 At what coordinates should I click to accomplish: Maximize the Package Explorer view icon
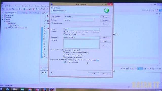[x=38, y=13]
